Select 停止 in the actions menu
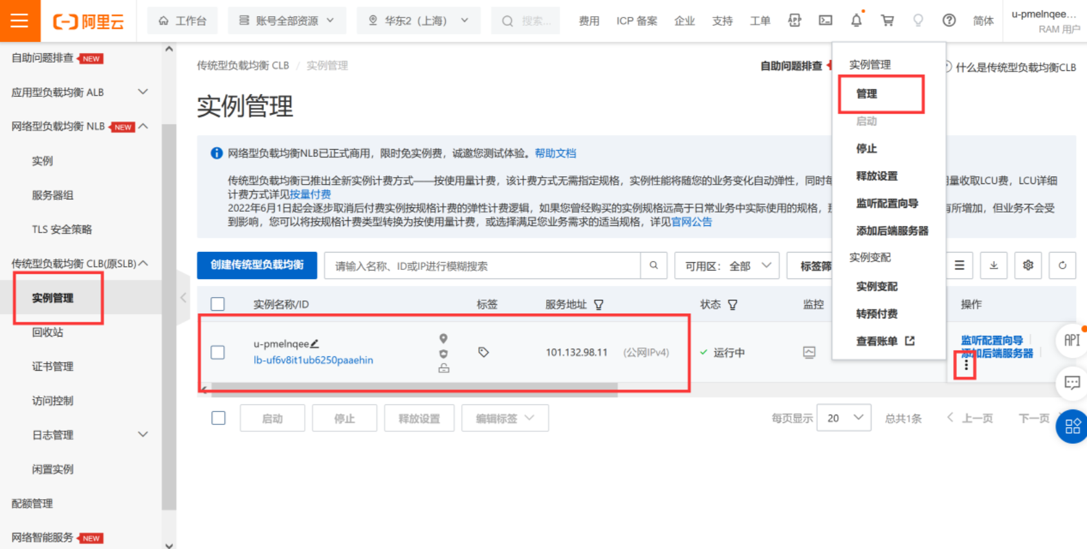The height and width of the screenshot is (549, 1087). tap(866, 149)
